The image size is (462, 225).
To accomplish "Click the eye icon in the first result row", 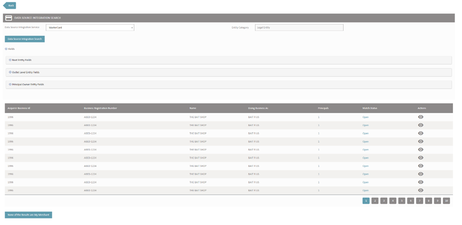I will 420,117.
